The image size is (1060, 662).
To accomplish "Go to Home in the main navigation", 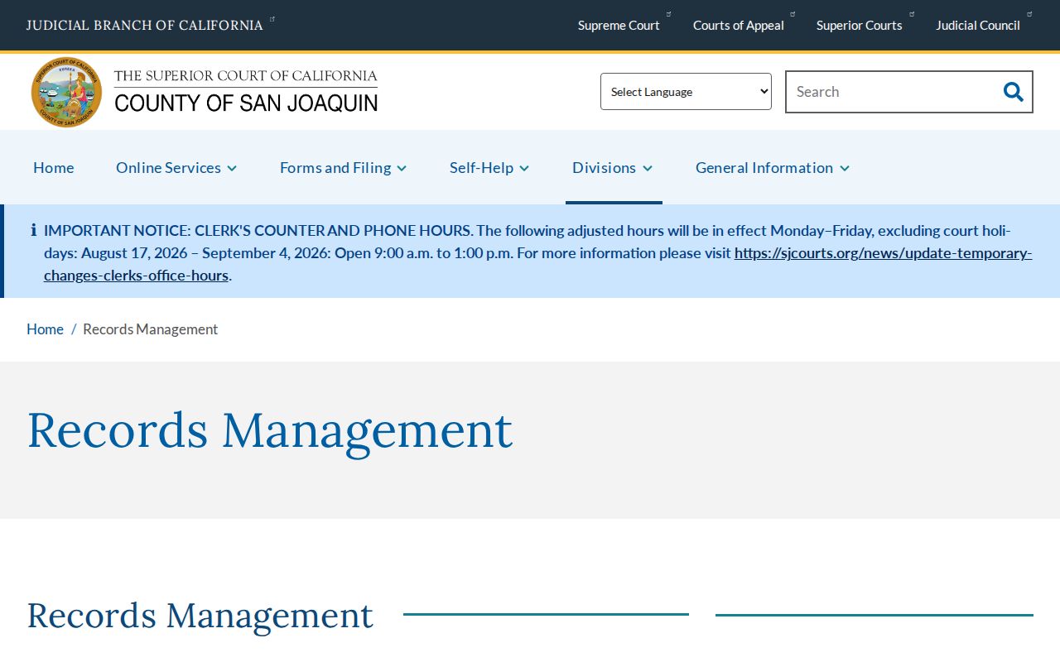I will point(54,167).
